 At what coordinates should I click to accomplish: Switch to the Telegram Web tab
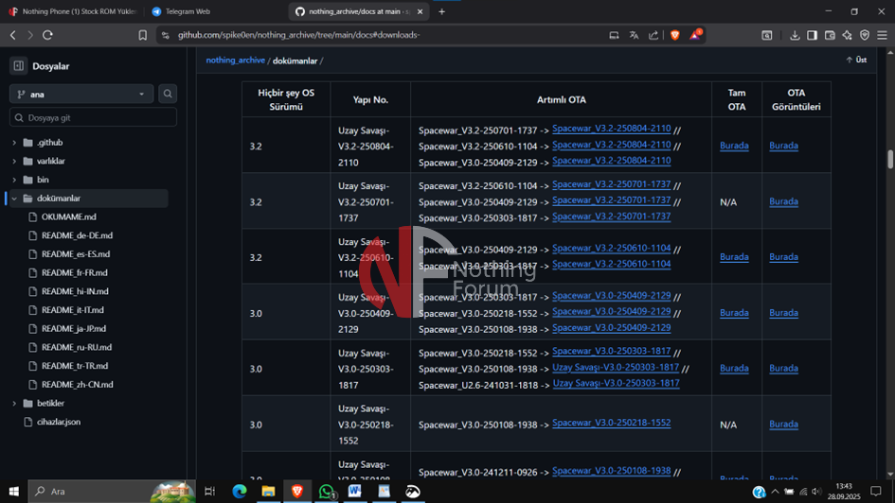click(x=188, y=11)
